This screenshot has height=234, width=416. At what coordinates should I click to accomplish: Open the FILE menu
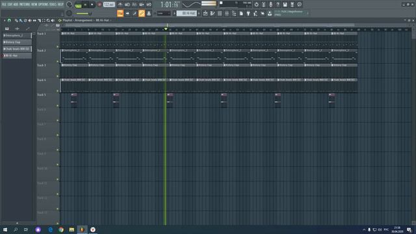tap(4, 5)
